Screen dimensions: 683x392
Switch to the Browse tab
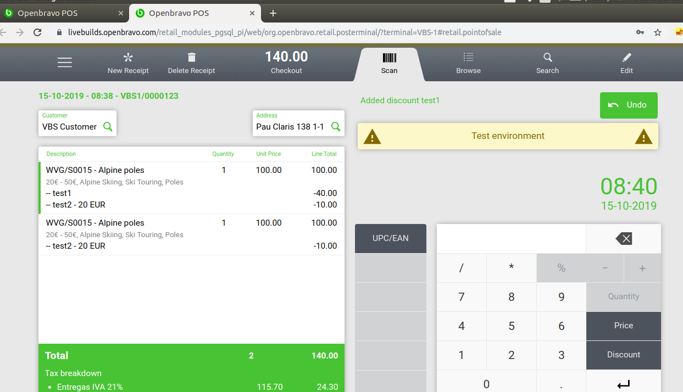tap(468, 64)
